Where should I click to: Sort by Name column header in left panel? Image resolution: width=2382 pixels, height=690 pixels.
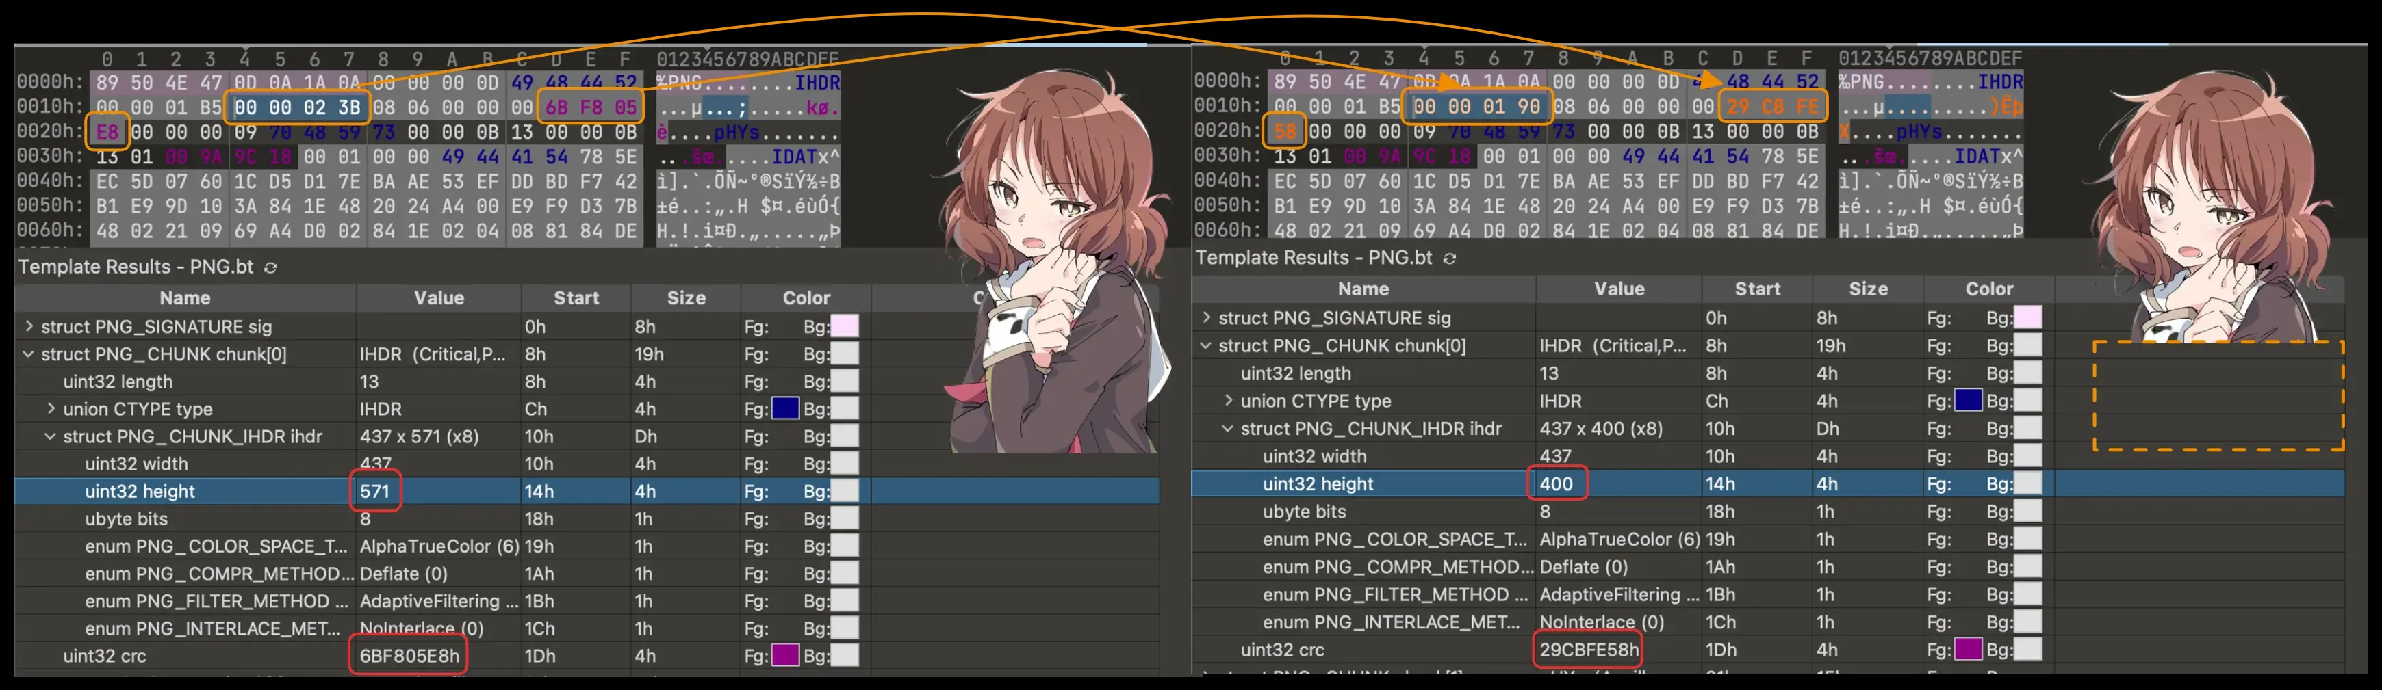tap(185, 297)
